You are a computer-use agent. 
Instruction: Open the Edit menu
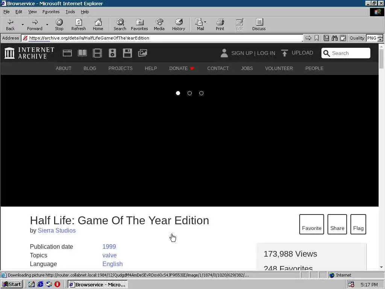[x=19, y=12]
